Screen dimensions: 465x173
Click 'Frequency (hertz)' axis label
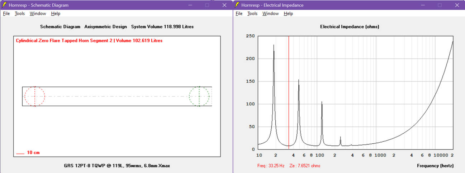coord(435,166)
